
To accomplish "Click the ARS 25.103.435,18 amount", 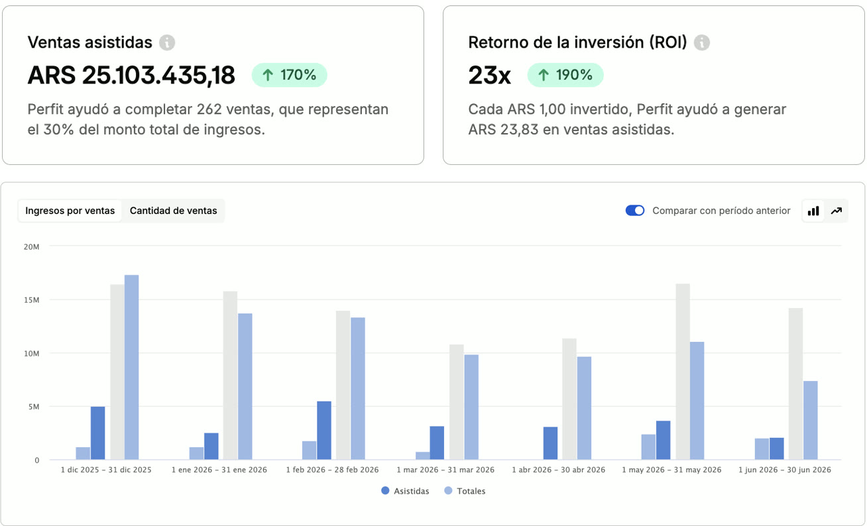I will click(131, 76).
